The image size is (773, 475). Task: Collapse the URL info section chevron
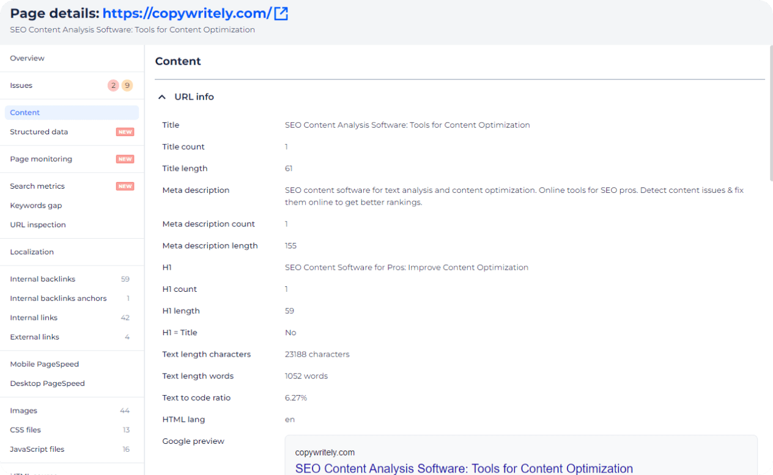pos(162,97)
